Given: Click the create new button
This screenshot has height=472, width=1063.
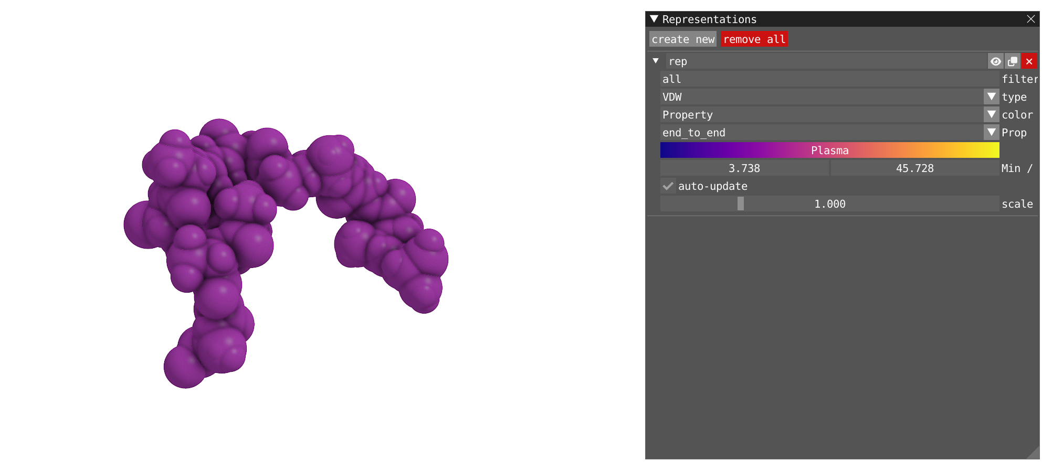Looking at the screenshot, I should 683,39.
